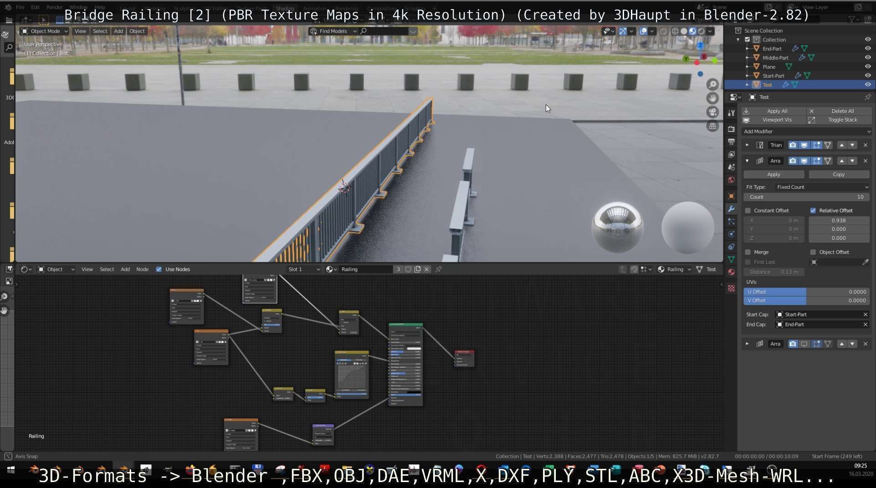876x488 pixels.
Task: Apply the Array modifier
Action: pyautogui.click(x=774, y=175)
